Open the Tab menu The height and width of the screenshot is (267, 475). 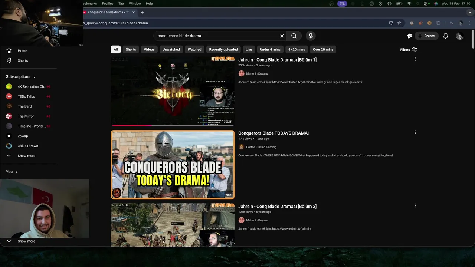[x=121, y=3]
